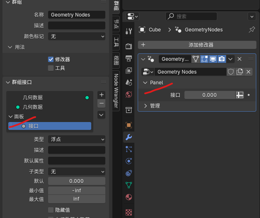Unlink the Geometry Nodes node group
260x218 pixels.
coord(248,72)
